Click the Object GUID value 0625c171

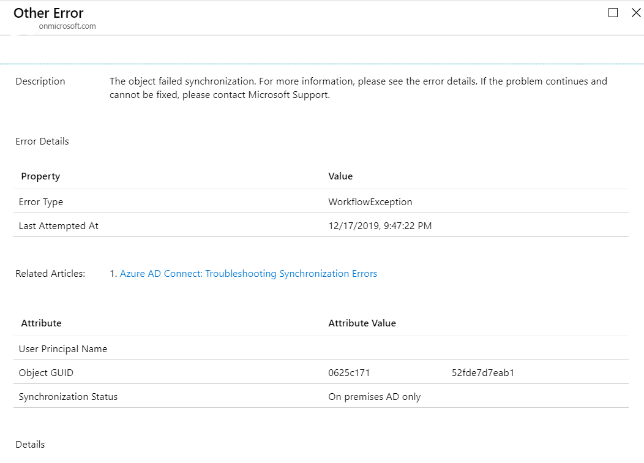pos(348,372)
